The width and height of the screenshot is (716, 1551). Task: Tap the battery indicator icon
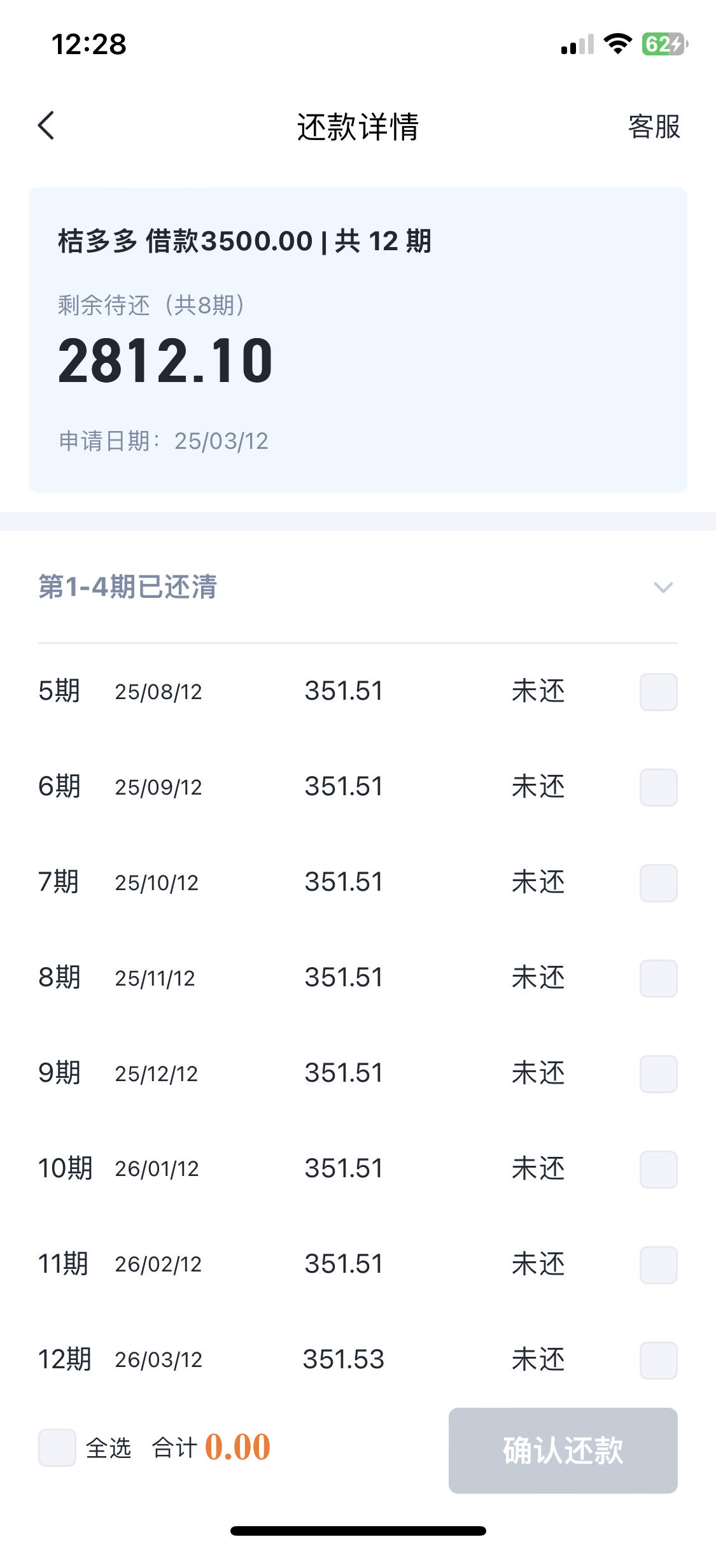(x=665, y=44)
